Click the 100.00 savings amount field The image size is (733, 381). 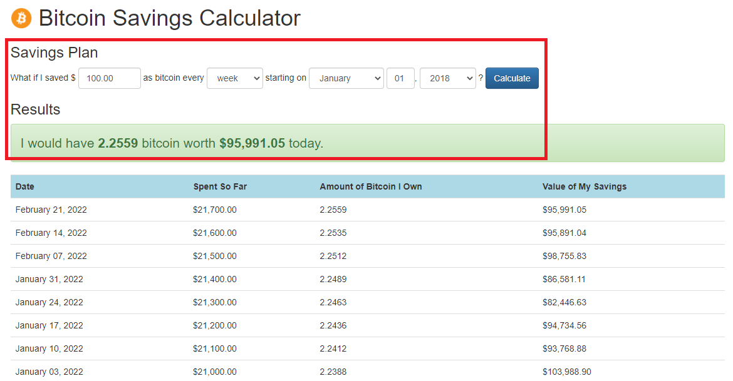point(110,78)
